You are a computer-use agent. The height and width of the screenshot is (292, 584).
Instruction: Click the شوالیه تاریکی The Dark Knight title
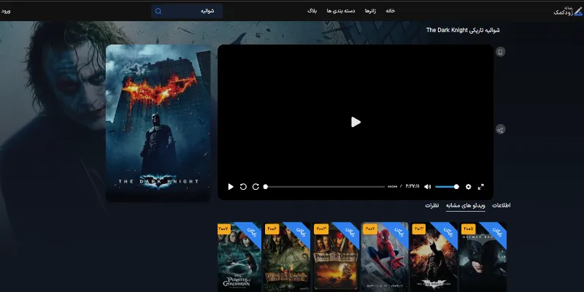(463, 30)
